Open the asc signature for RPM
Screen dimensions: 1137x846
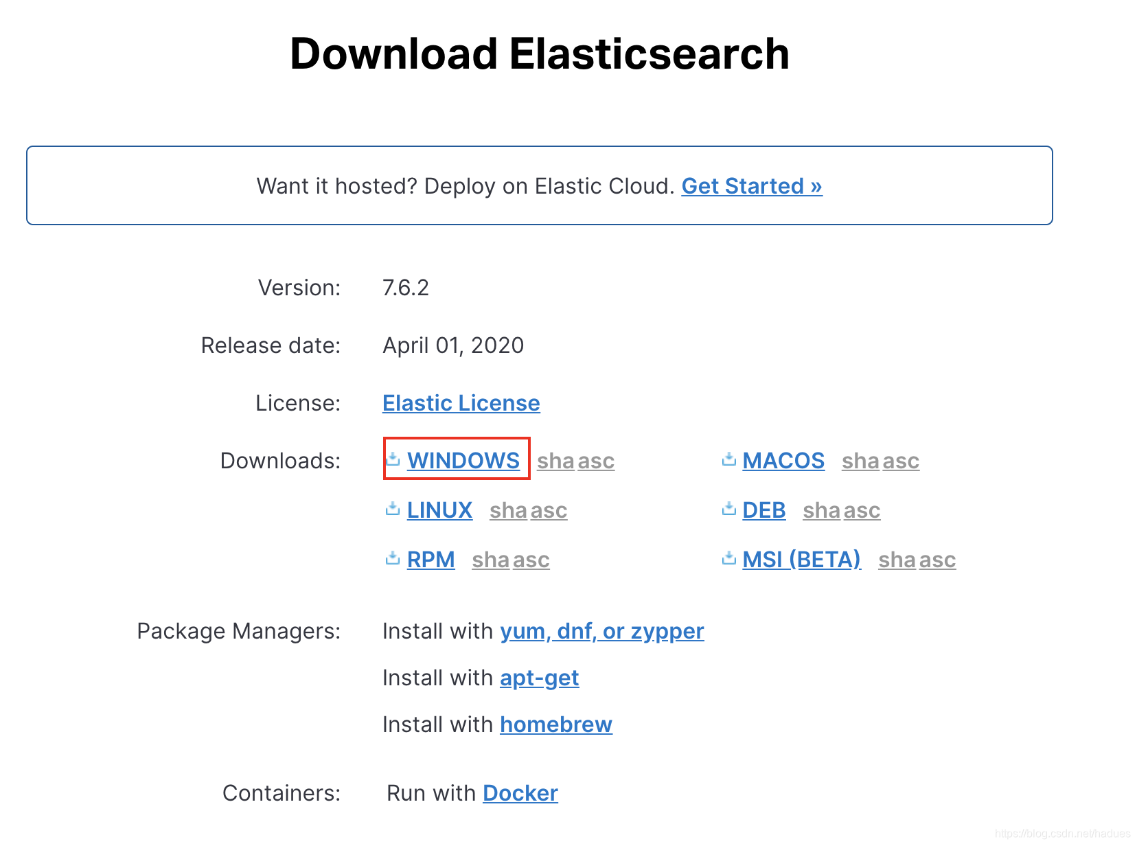531,560
